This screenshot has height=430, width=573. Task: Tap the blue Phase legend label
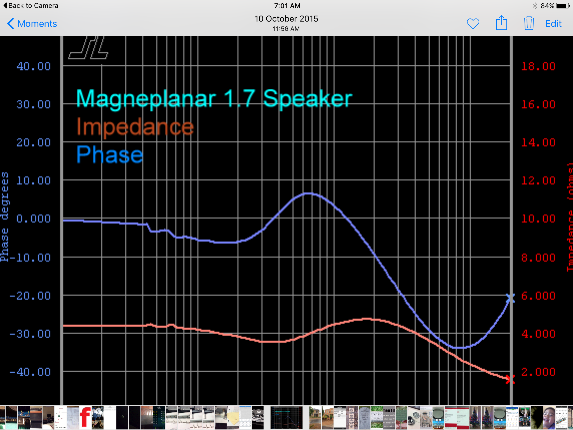(110, 154)
